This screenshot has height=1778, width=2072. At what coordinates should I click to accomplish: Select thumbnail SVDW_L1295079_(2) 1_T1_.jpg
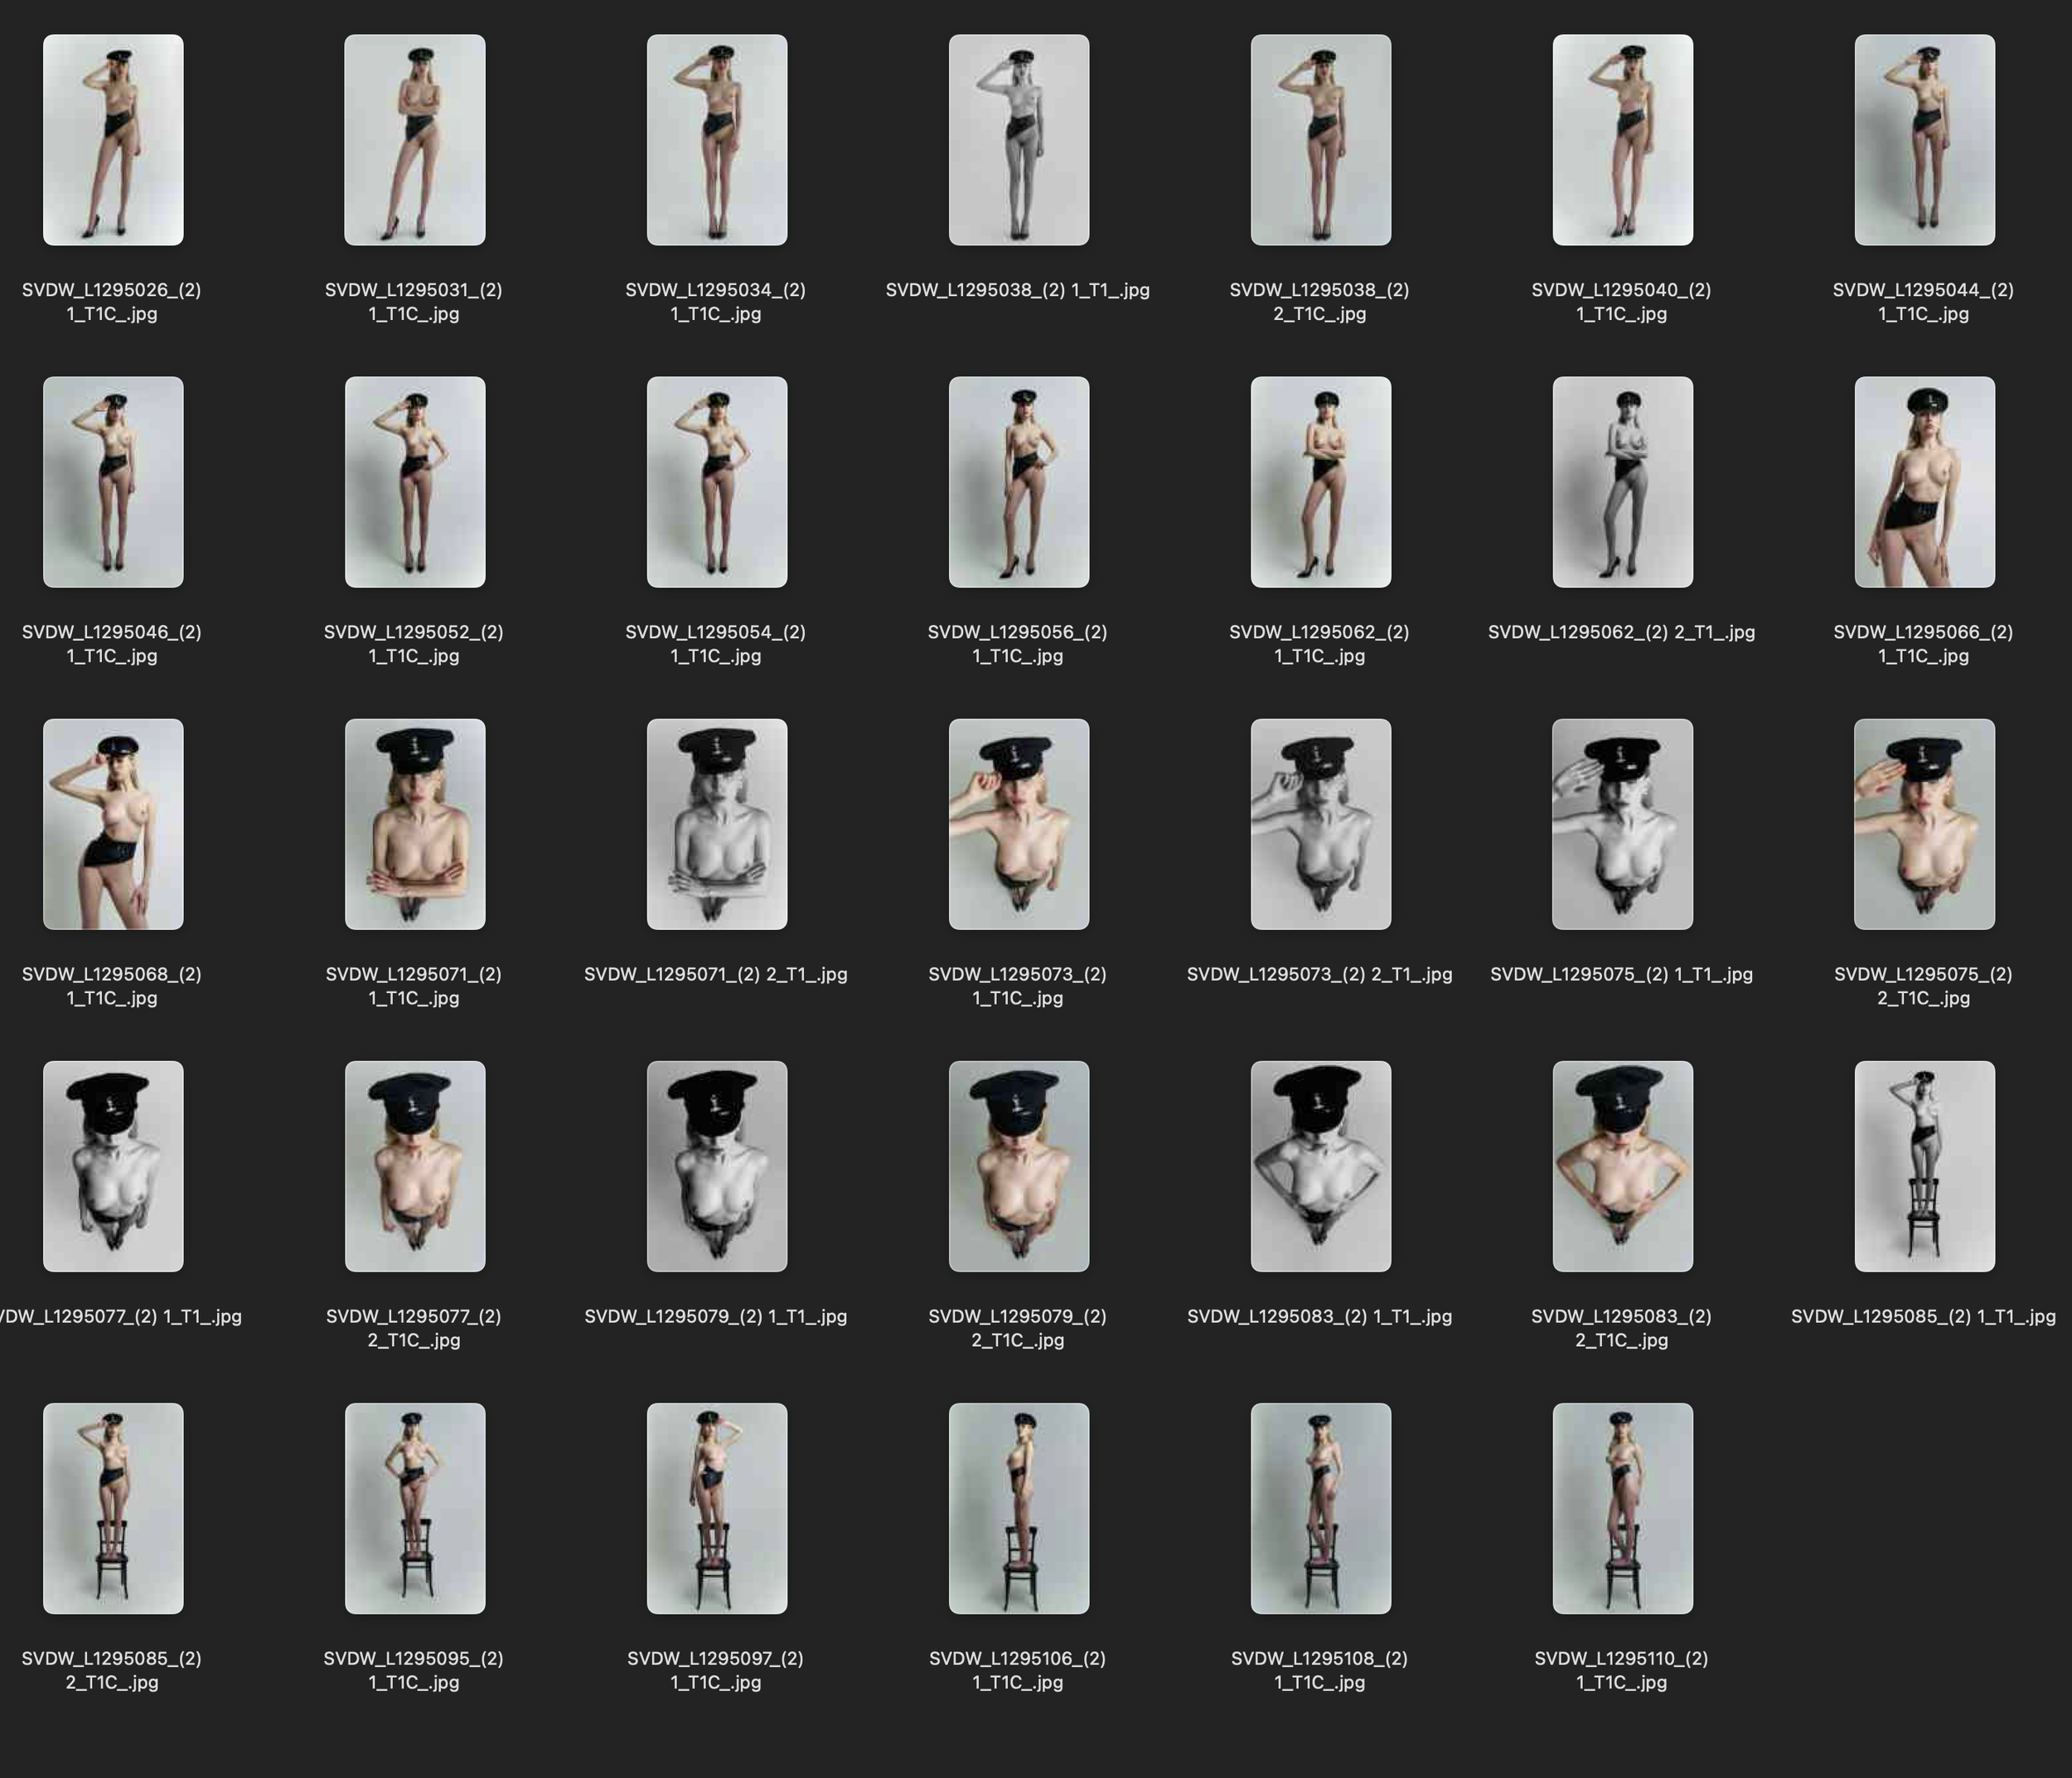(x=717, y=1166)
